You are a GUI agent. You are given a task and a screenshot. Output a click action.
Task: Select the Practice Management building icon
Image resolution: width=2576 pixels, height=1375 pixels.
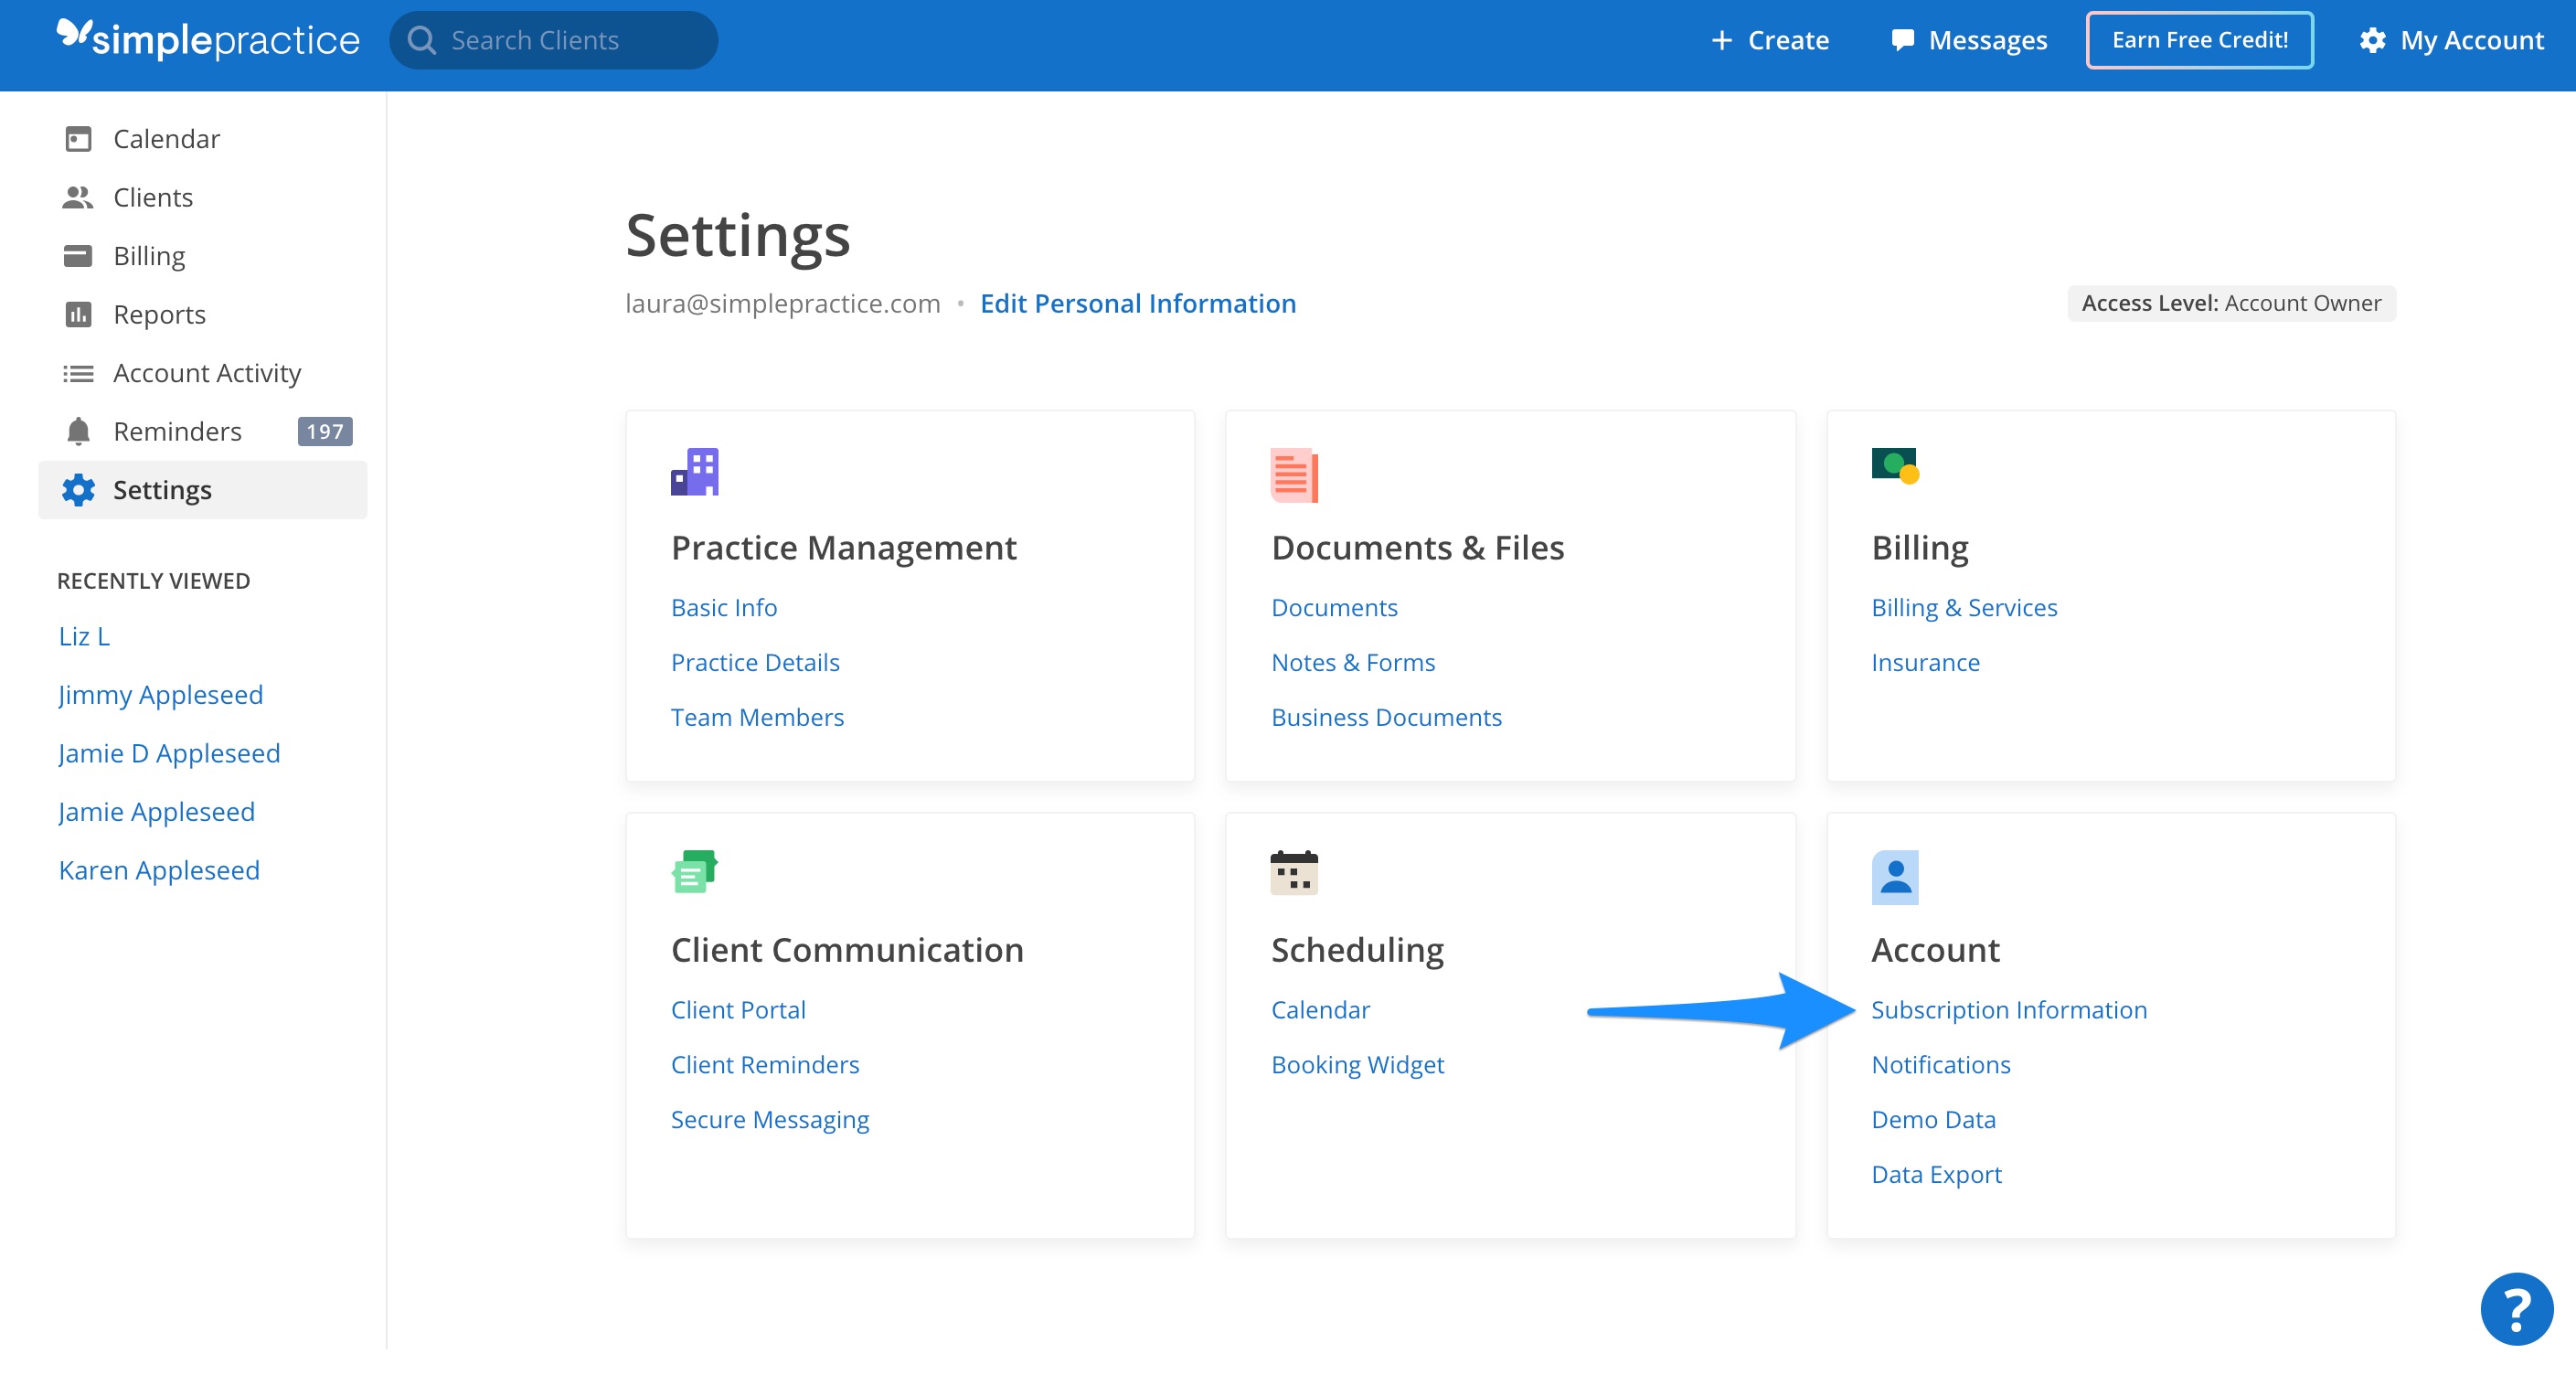click(696, 471)
